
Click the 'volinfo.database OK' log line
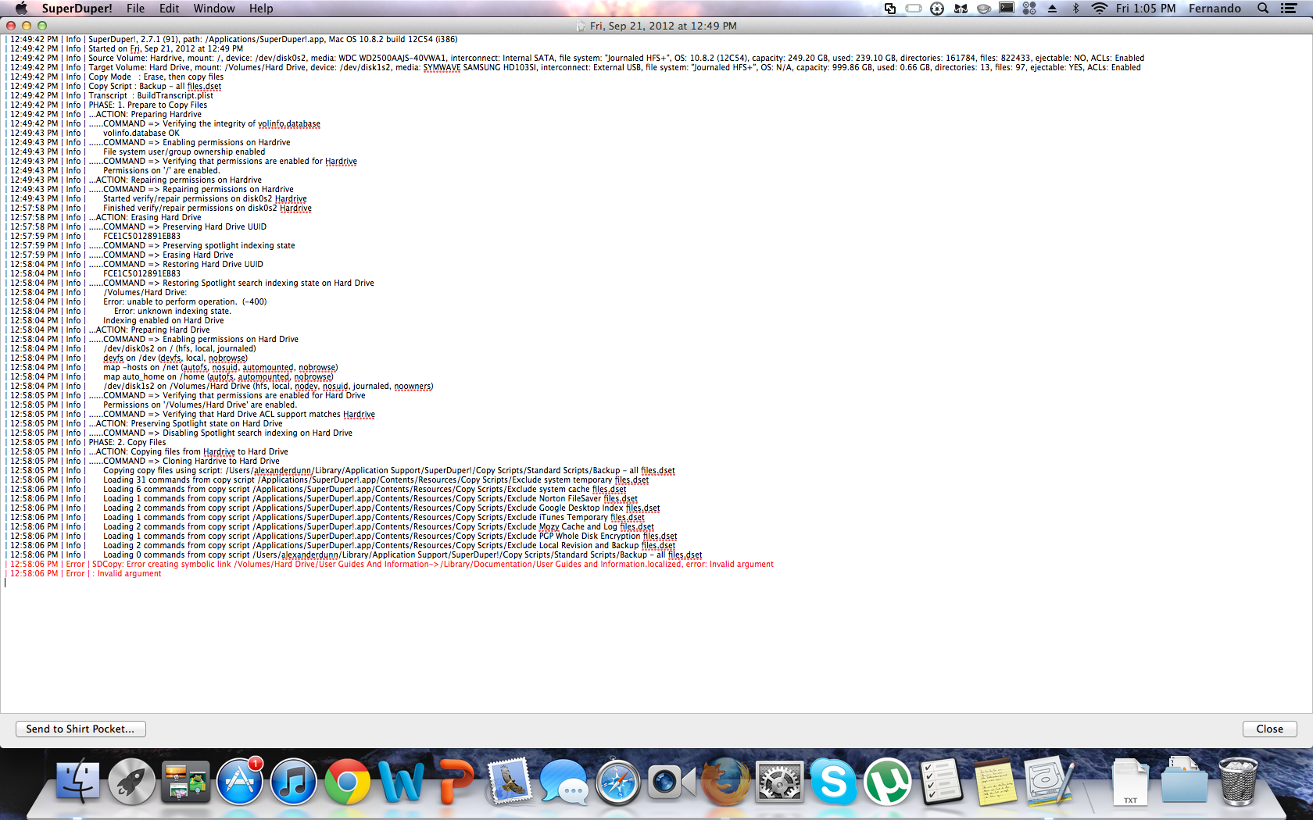(x=141, y=133)
